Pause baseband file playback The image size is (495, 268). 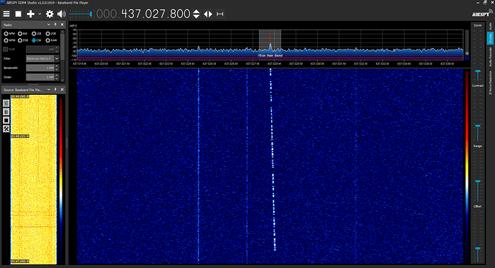pyautogui.click(x=6, y=111)
